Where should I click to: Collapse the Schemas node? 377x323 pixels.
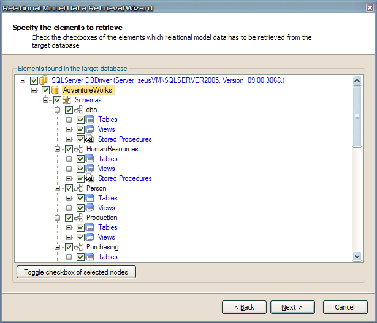[x=45, y=101]
